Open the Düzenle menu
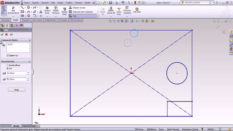Viewport: 233px width, 131px height. click(35, 3)
